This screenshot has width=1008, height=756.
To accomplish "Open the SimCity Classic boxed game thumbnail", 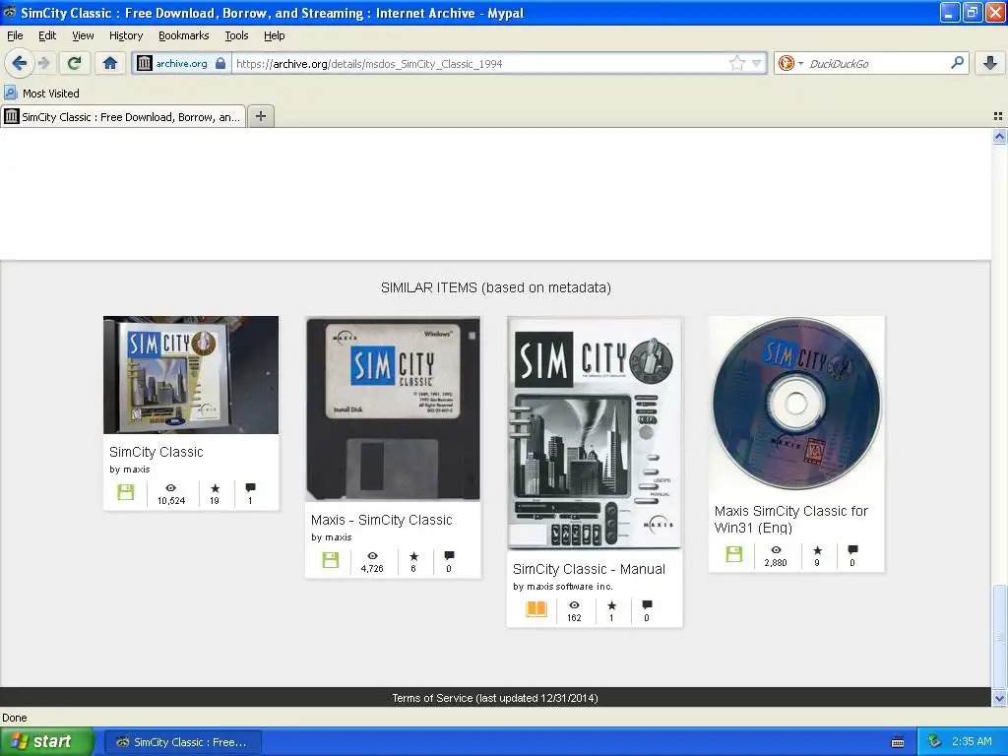I will pos(191,375).
